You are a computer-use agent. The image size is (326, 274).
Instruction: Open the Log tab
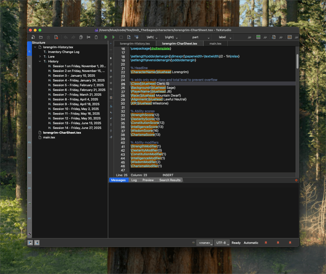[134, 180]
